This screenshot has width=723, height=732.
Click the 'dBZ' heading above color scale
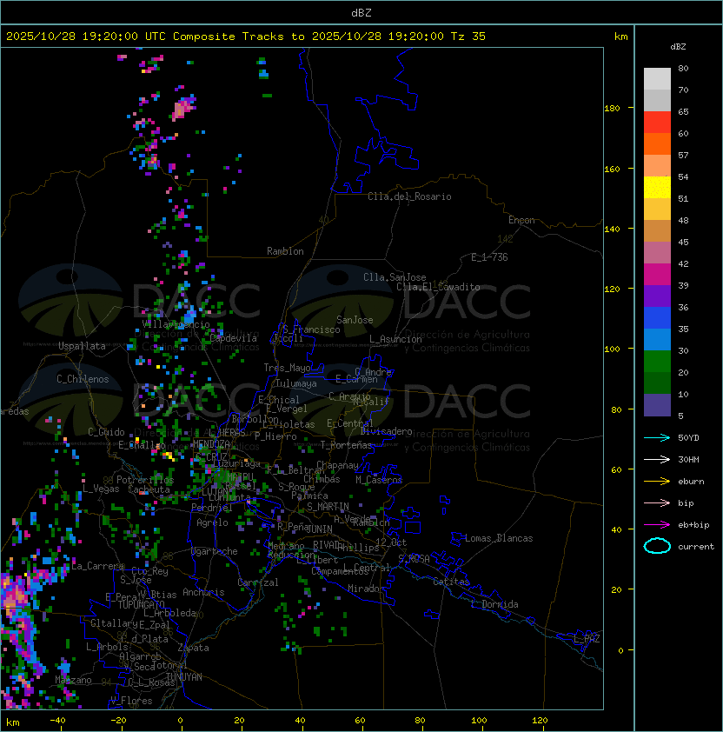pos(678,47)
